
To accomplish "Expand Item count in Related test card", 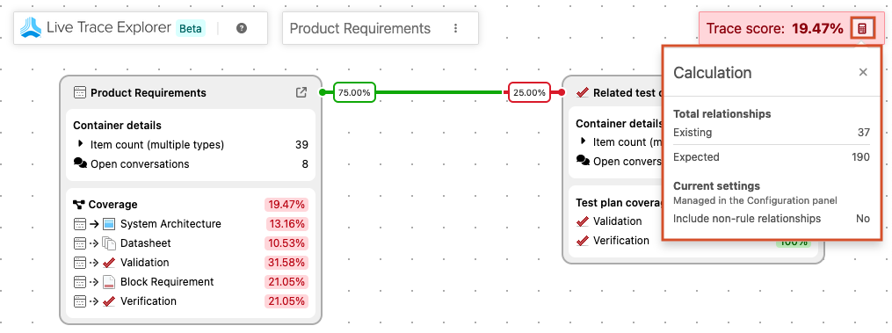I will point(584,141).
